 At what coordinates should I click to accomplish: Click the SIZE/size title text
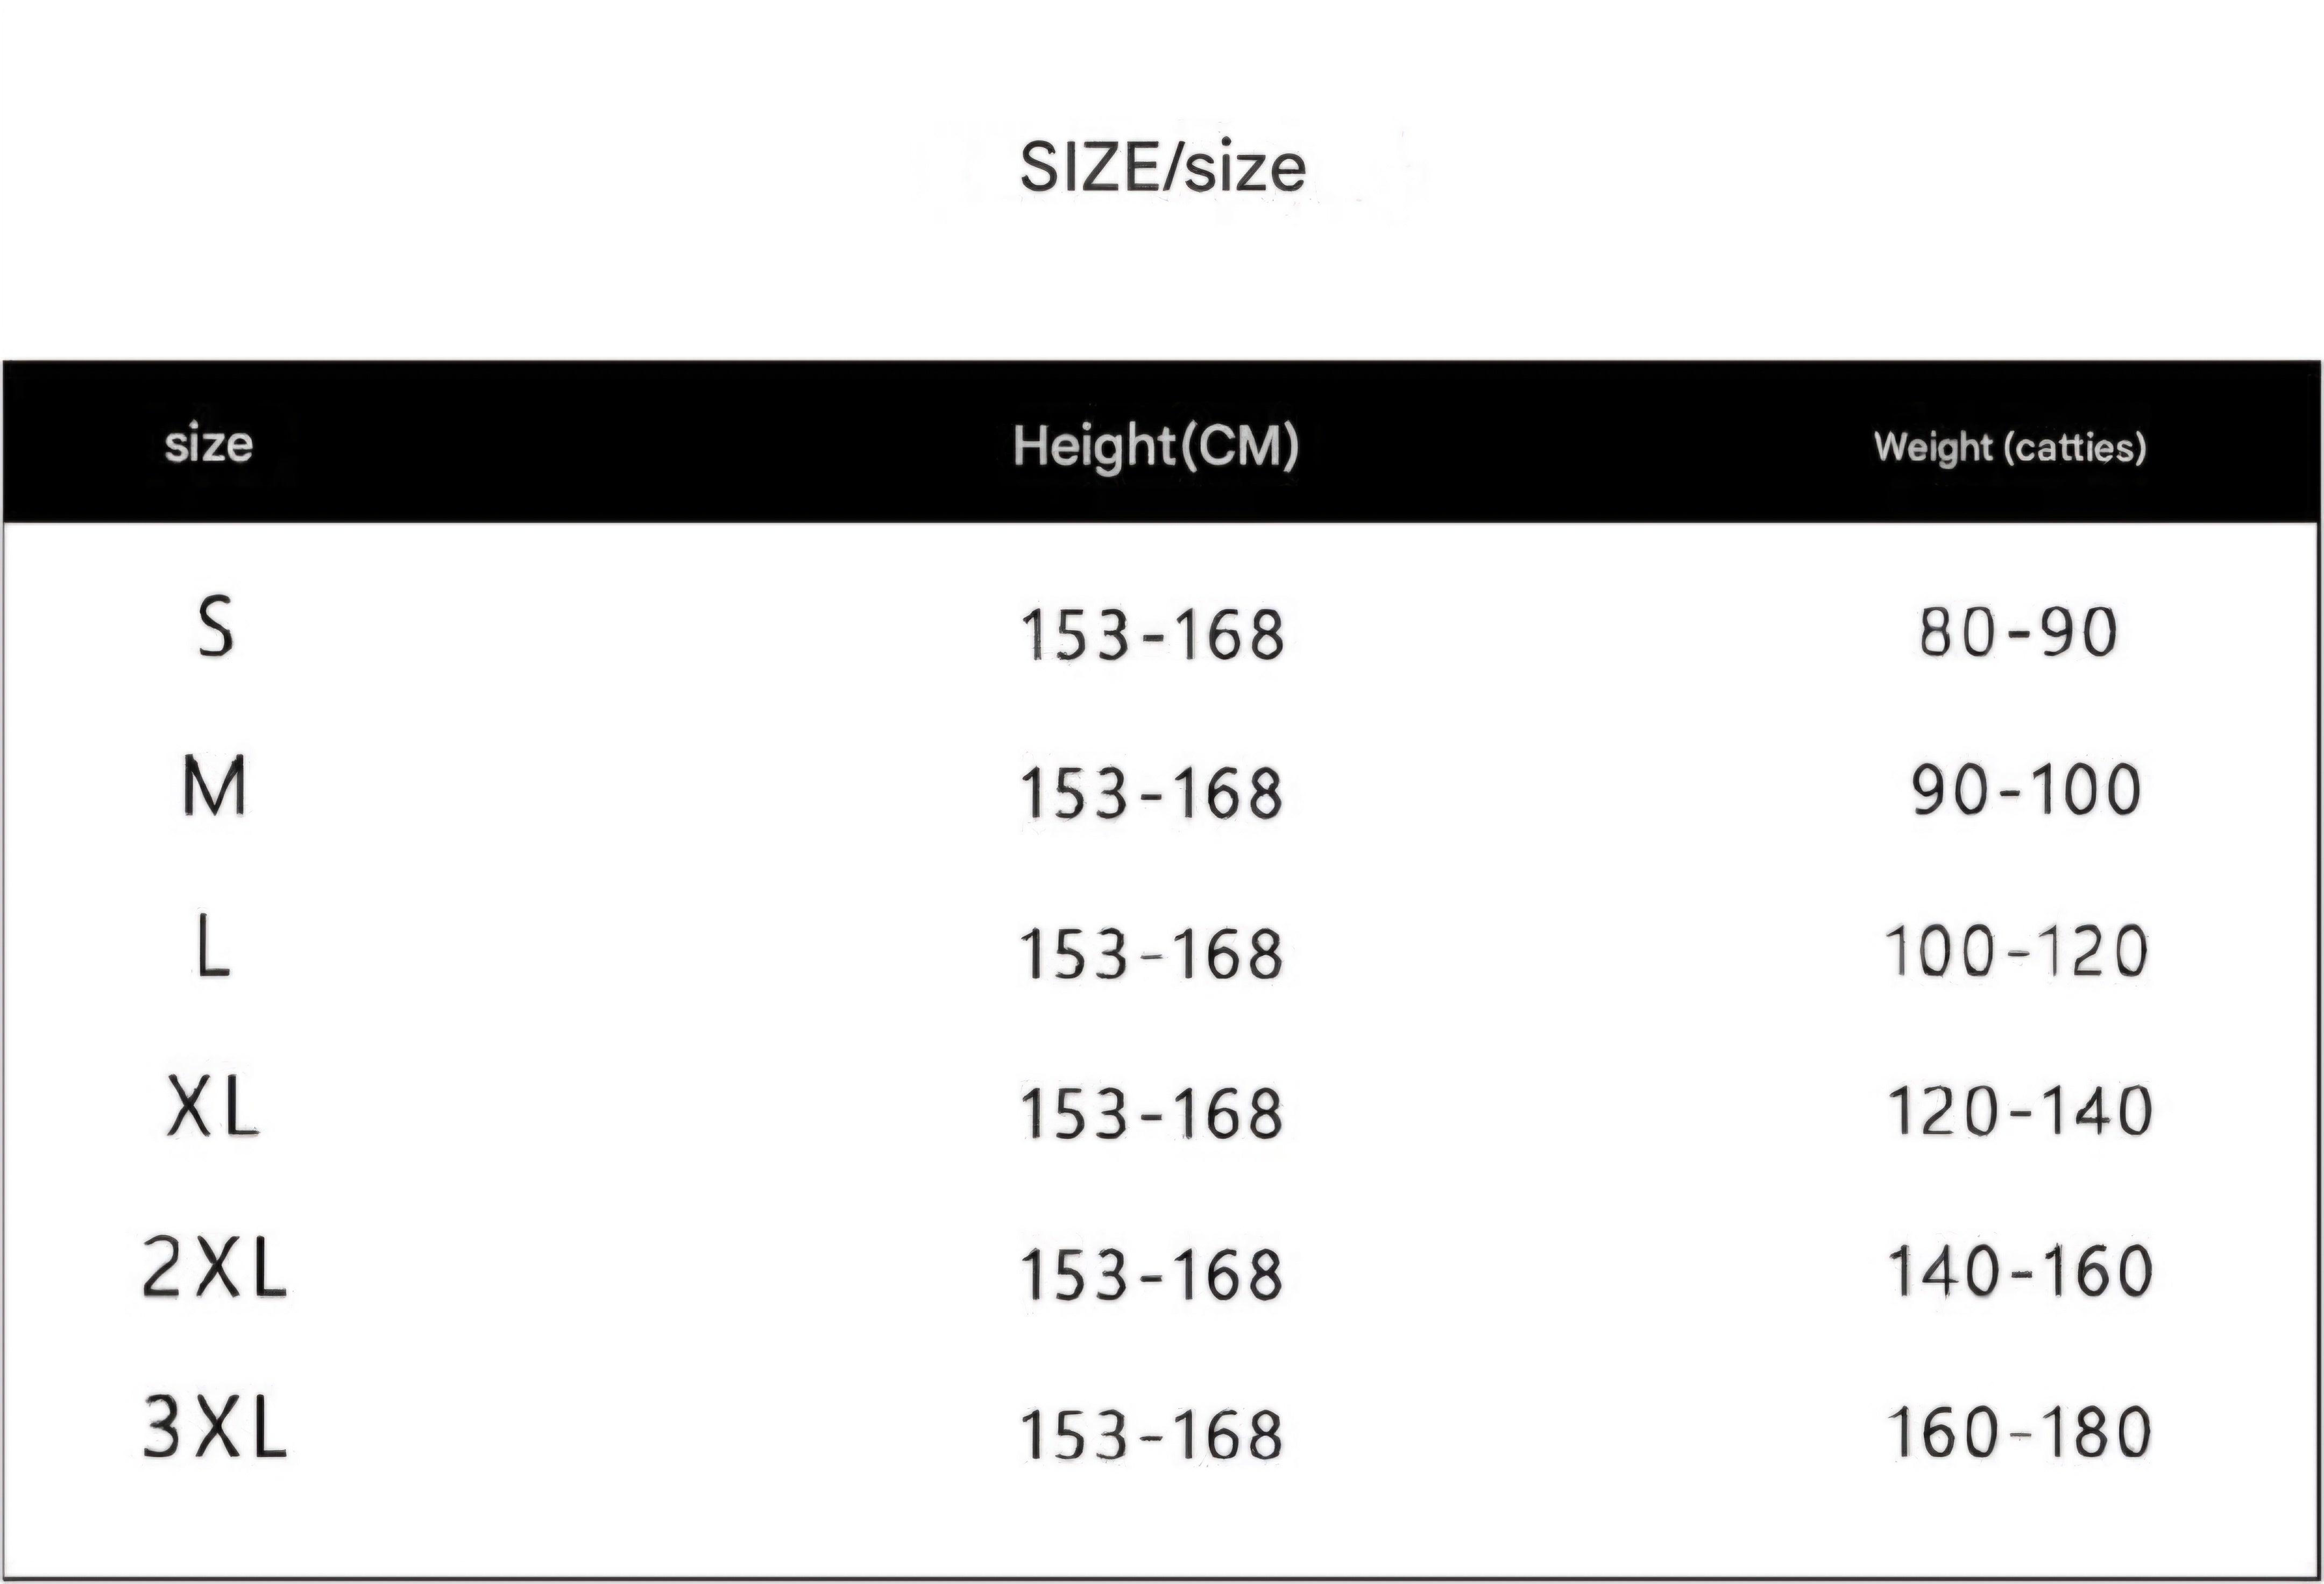tap(1162, 167)
